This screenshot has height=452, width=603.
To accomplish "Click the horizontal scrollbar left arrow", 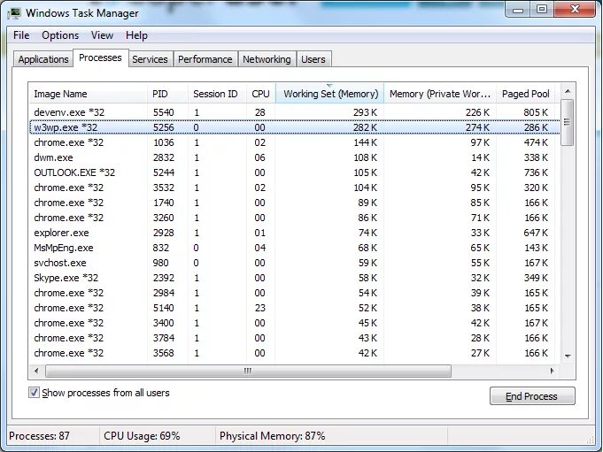I will click(x=36, y=371).
